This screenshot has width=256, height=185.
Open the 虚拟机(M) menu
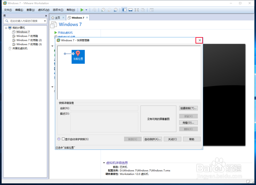click(44, 10)
